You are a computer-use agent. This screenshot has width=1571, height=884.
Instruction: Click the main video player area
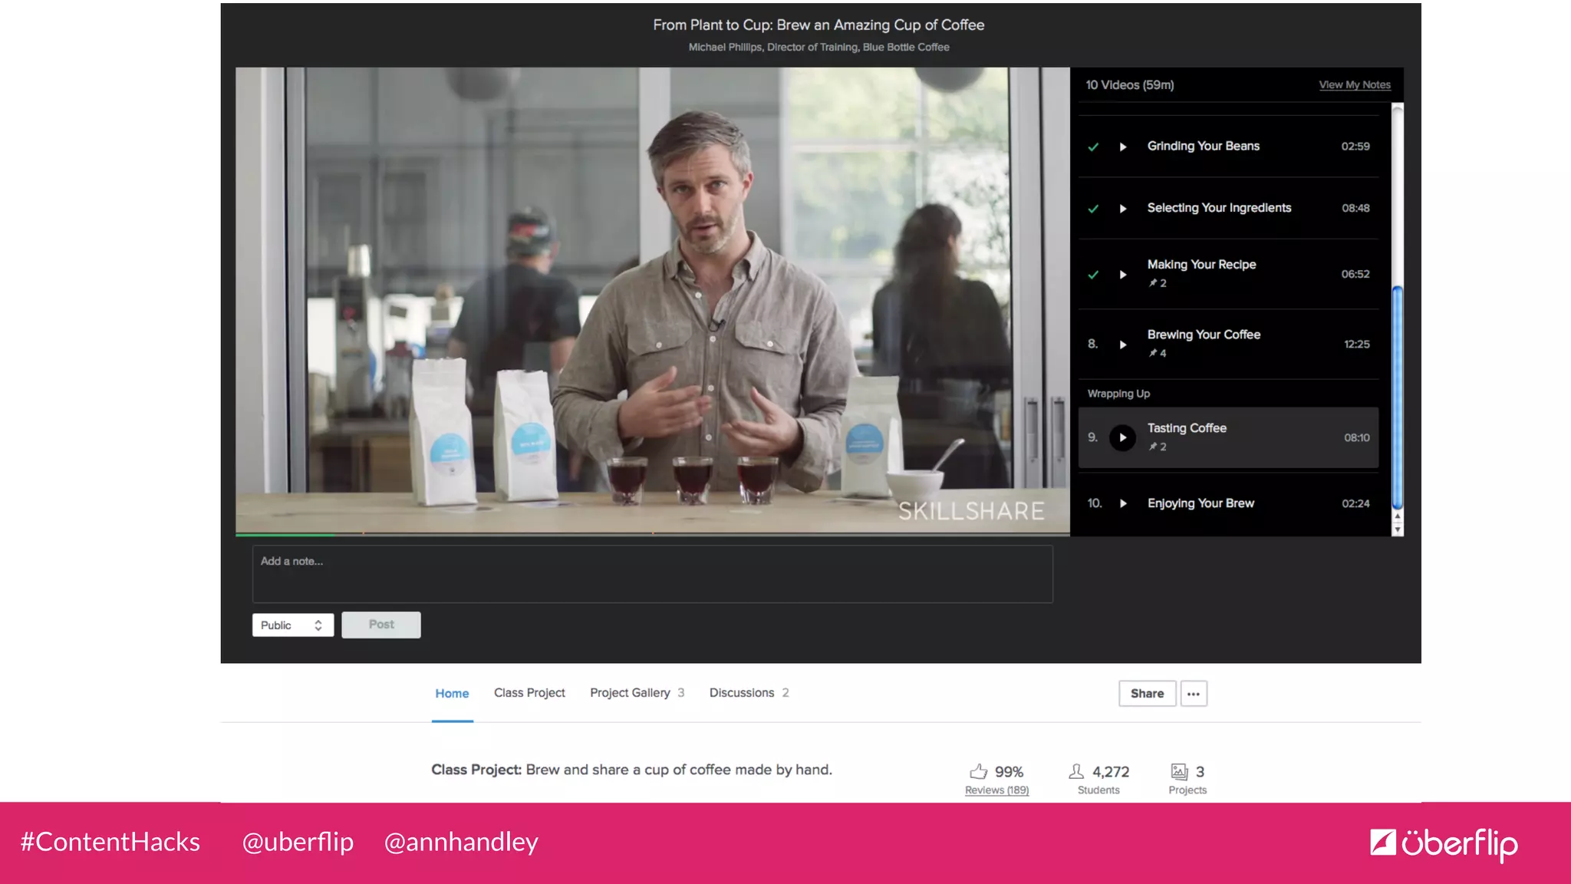pos(653,299)
